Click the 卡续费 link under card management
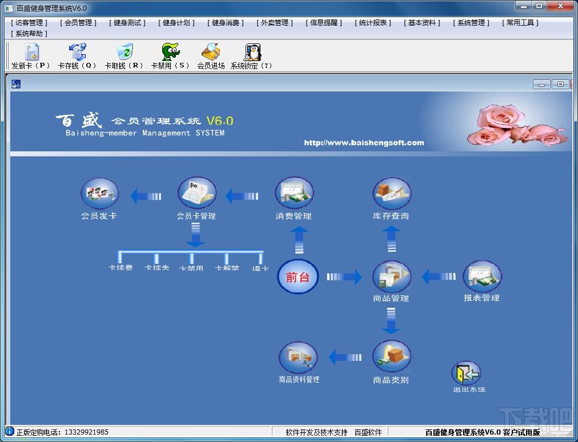The image size is (578, 442). pyautogui.click(x=121, y=268)
